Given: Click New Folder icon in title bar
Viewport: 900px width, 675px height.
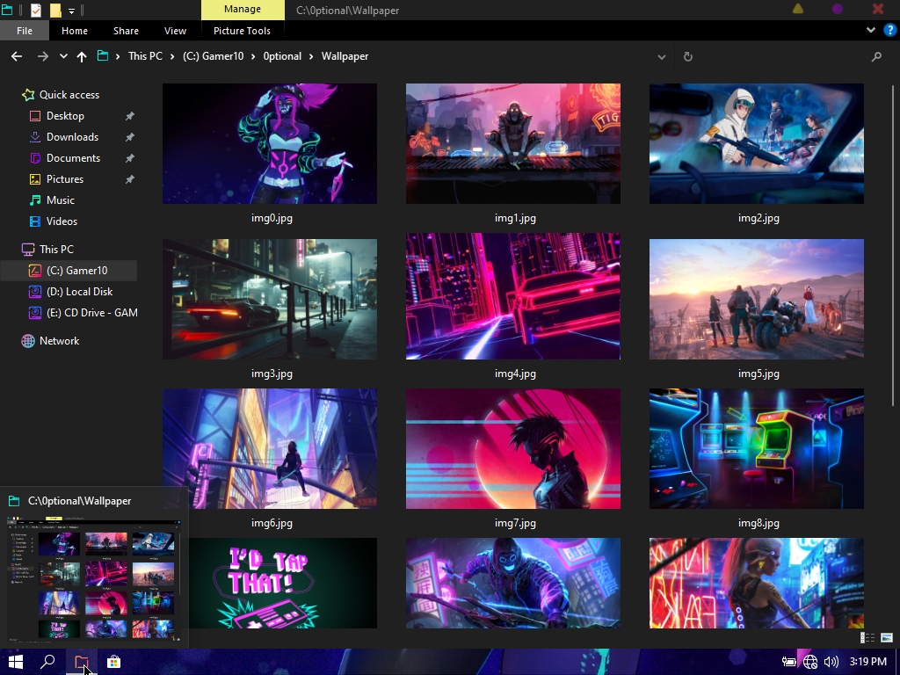Looking at the screenshot, I should coord(55,11).
